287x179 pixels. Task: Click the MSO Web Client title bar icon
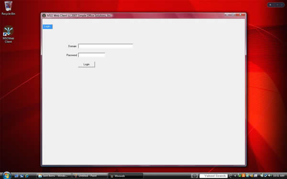[x=44, y=16]
